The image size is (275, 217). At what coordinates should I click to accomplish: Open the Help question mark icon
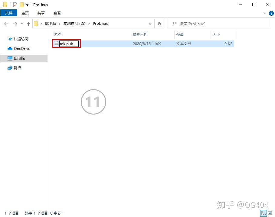pyautogui.click(x=271, y=13)
